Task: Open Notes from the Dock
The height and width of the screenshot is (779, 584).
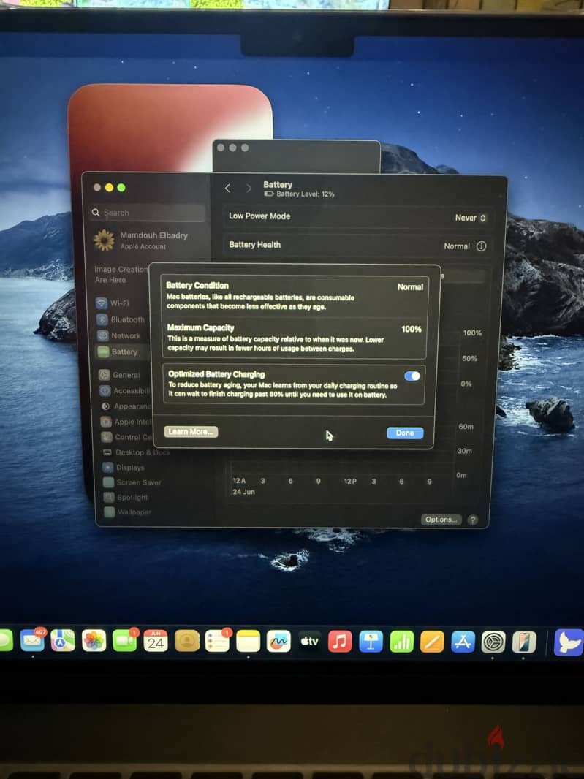Action: coord(248,642)
